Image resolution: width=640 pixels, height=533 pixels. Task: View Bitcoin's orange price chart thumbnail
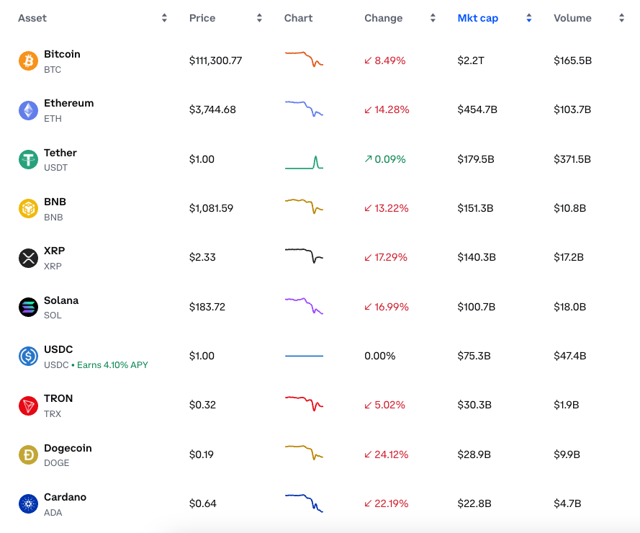pyautogui.click(x=304, y=59)
